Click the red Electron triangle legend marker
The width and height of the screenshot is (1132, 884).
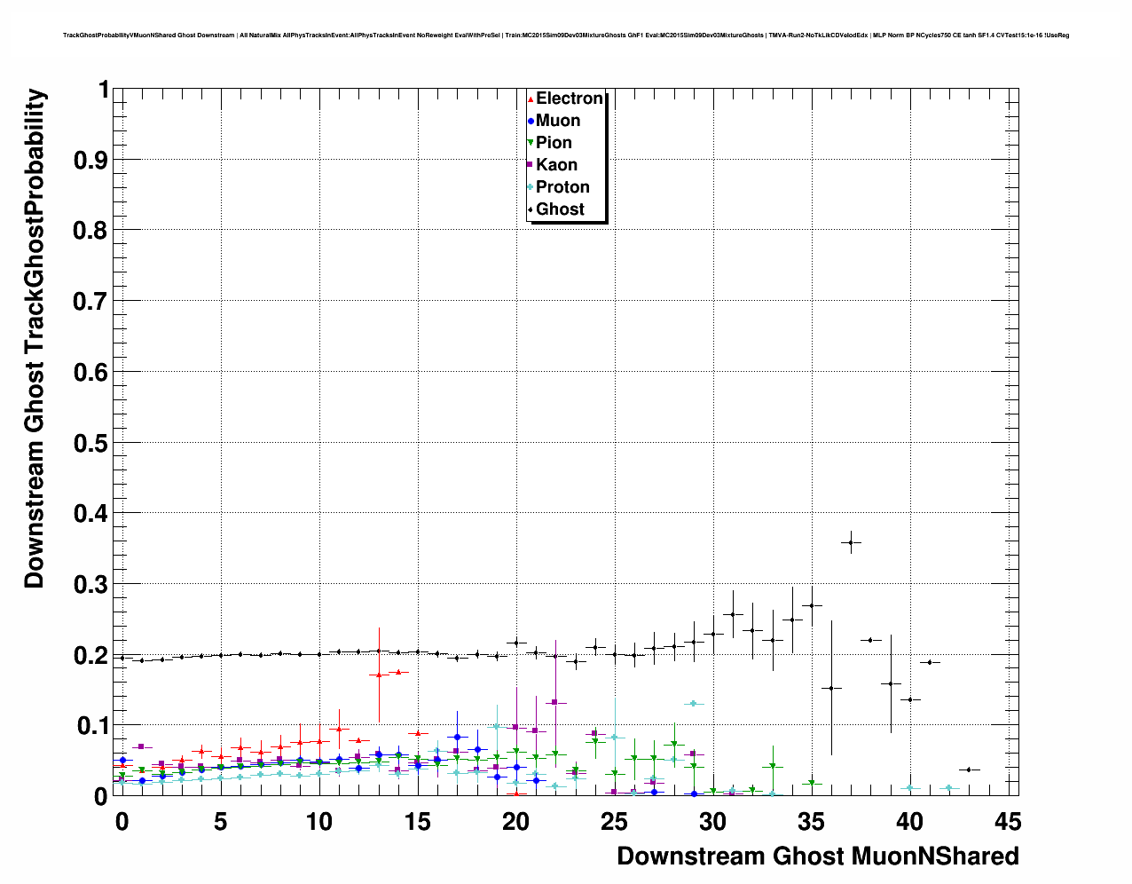click(531, 99)
